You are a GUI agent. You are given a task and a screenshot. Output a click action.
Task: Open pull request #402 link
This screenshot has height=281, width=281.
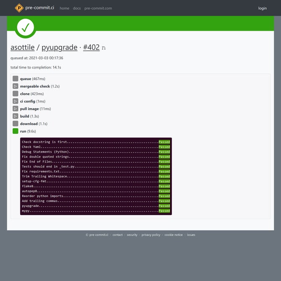91,47
